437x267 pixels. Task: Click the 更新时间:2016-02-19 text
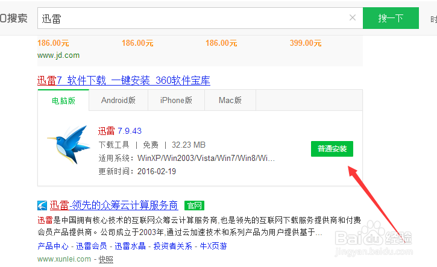click(137, 171)
